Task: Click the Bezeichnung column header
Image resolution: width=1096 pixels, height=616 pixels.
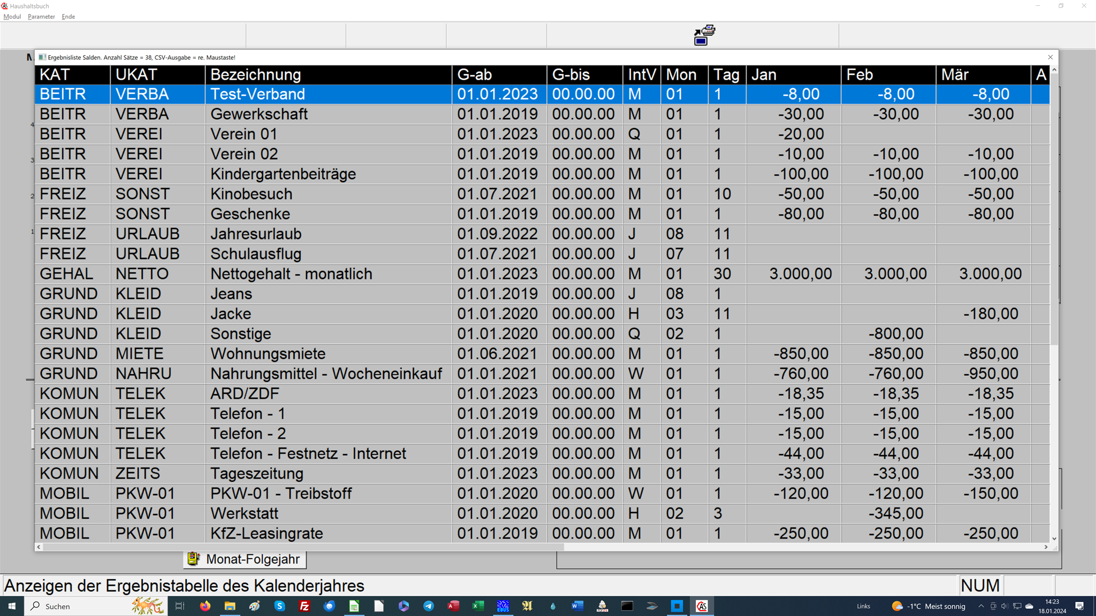Action: [329, 75]
